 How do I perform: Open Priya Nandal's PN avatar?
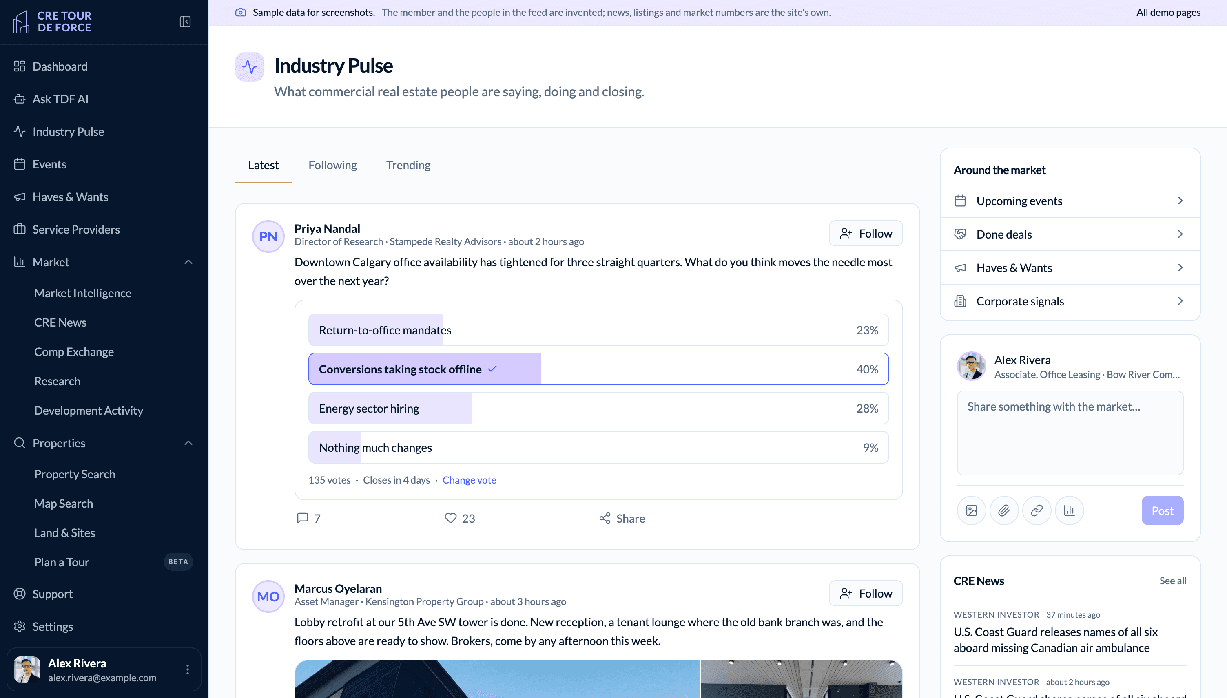(x=268, y=236)
